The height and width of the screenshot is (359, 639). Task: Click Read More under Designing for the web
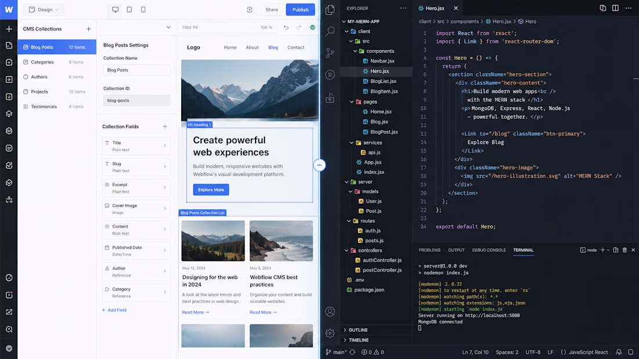[196, 312]
